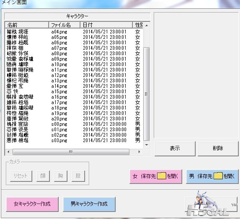This screenshot has width=240, height=219.
Task: Click the yellow folder icon in the blue button
Action: tap(218, 176)
